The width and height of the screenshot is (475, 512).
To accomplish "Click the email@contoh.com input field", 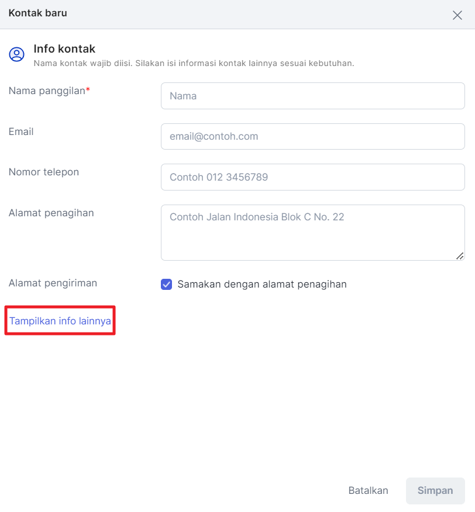I will 313,137.
